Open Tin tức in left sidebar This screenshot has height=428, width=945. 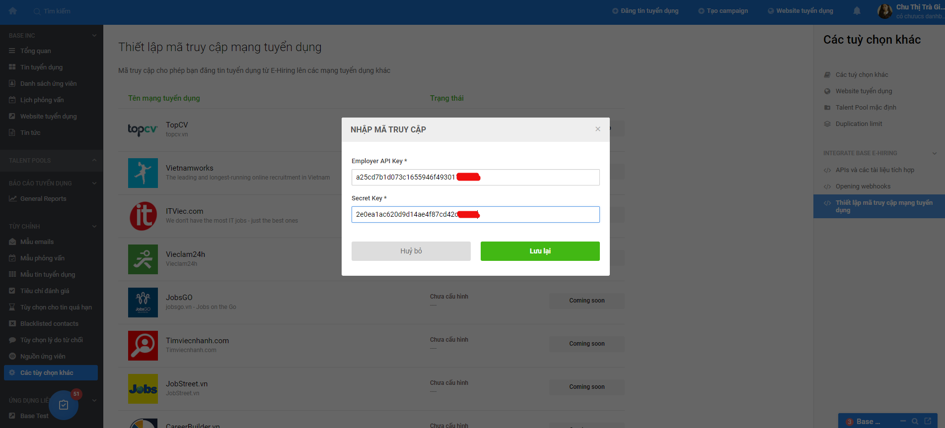pos(30,132)
